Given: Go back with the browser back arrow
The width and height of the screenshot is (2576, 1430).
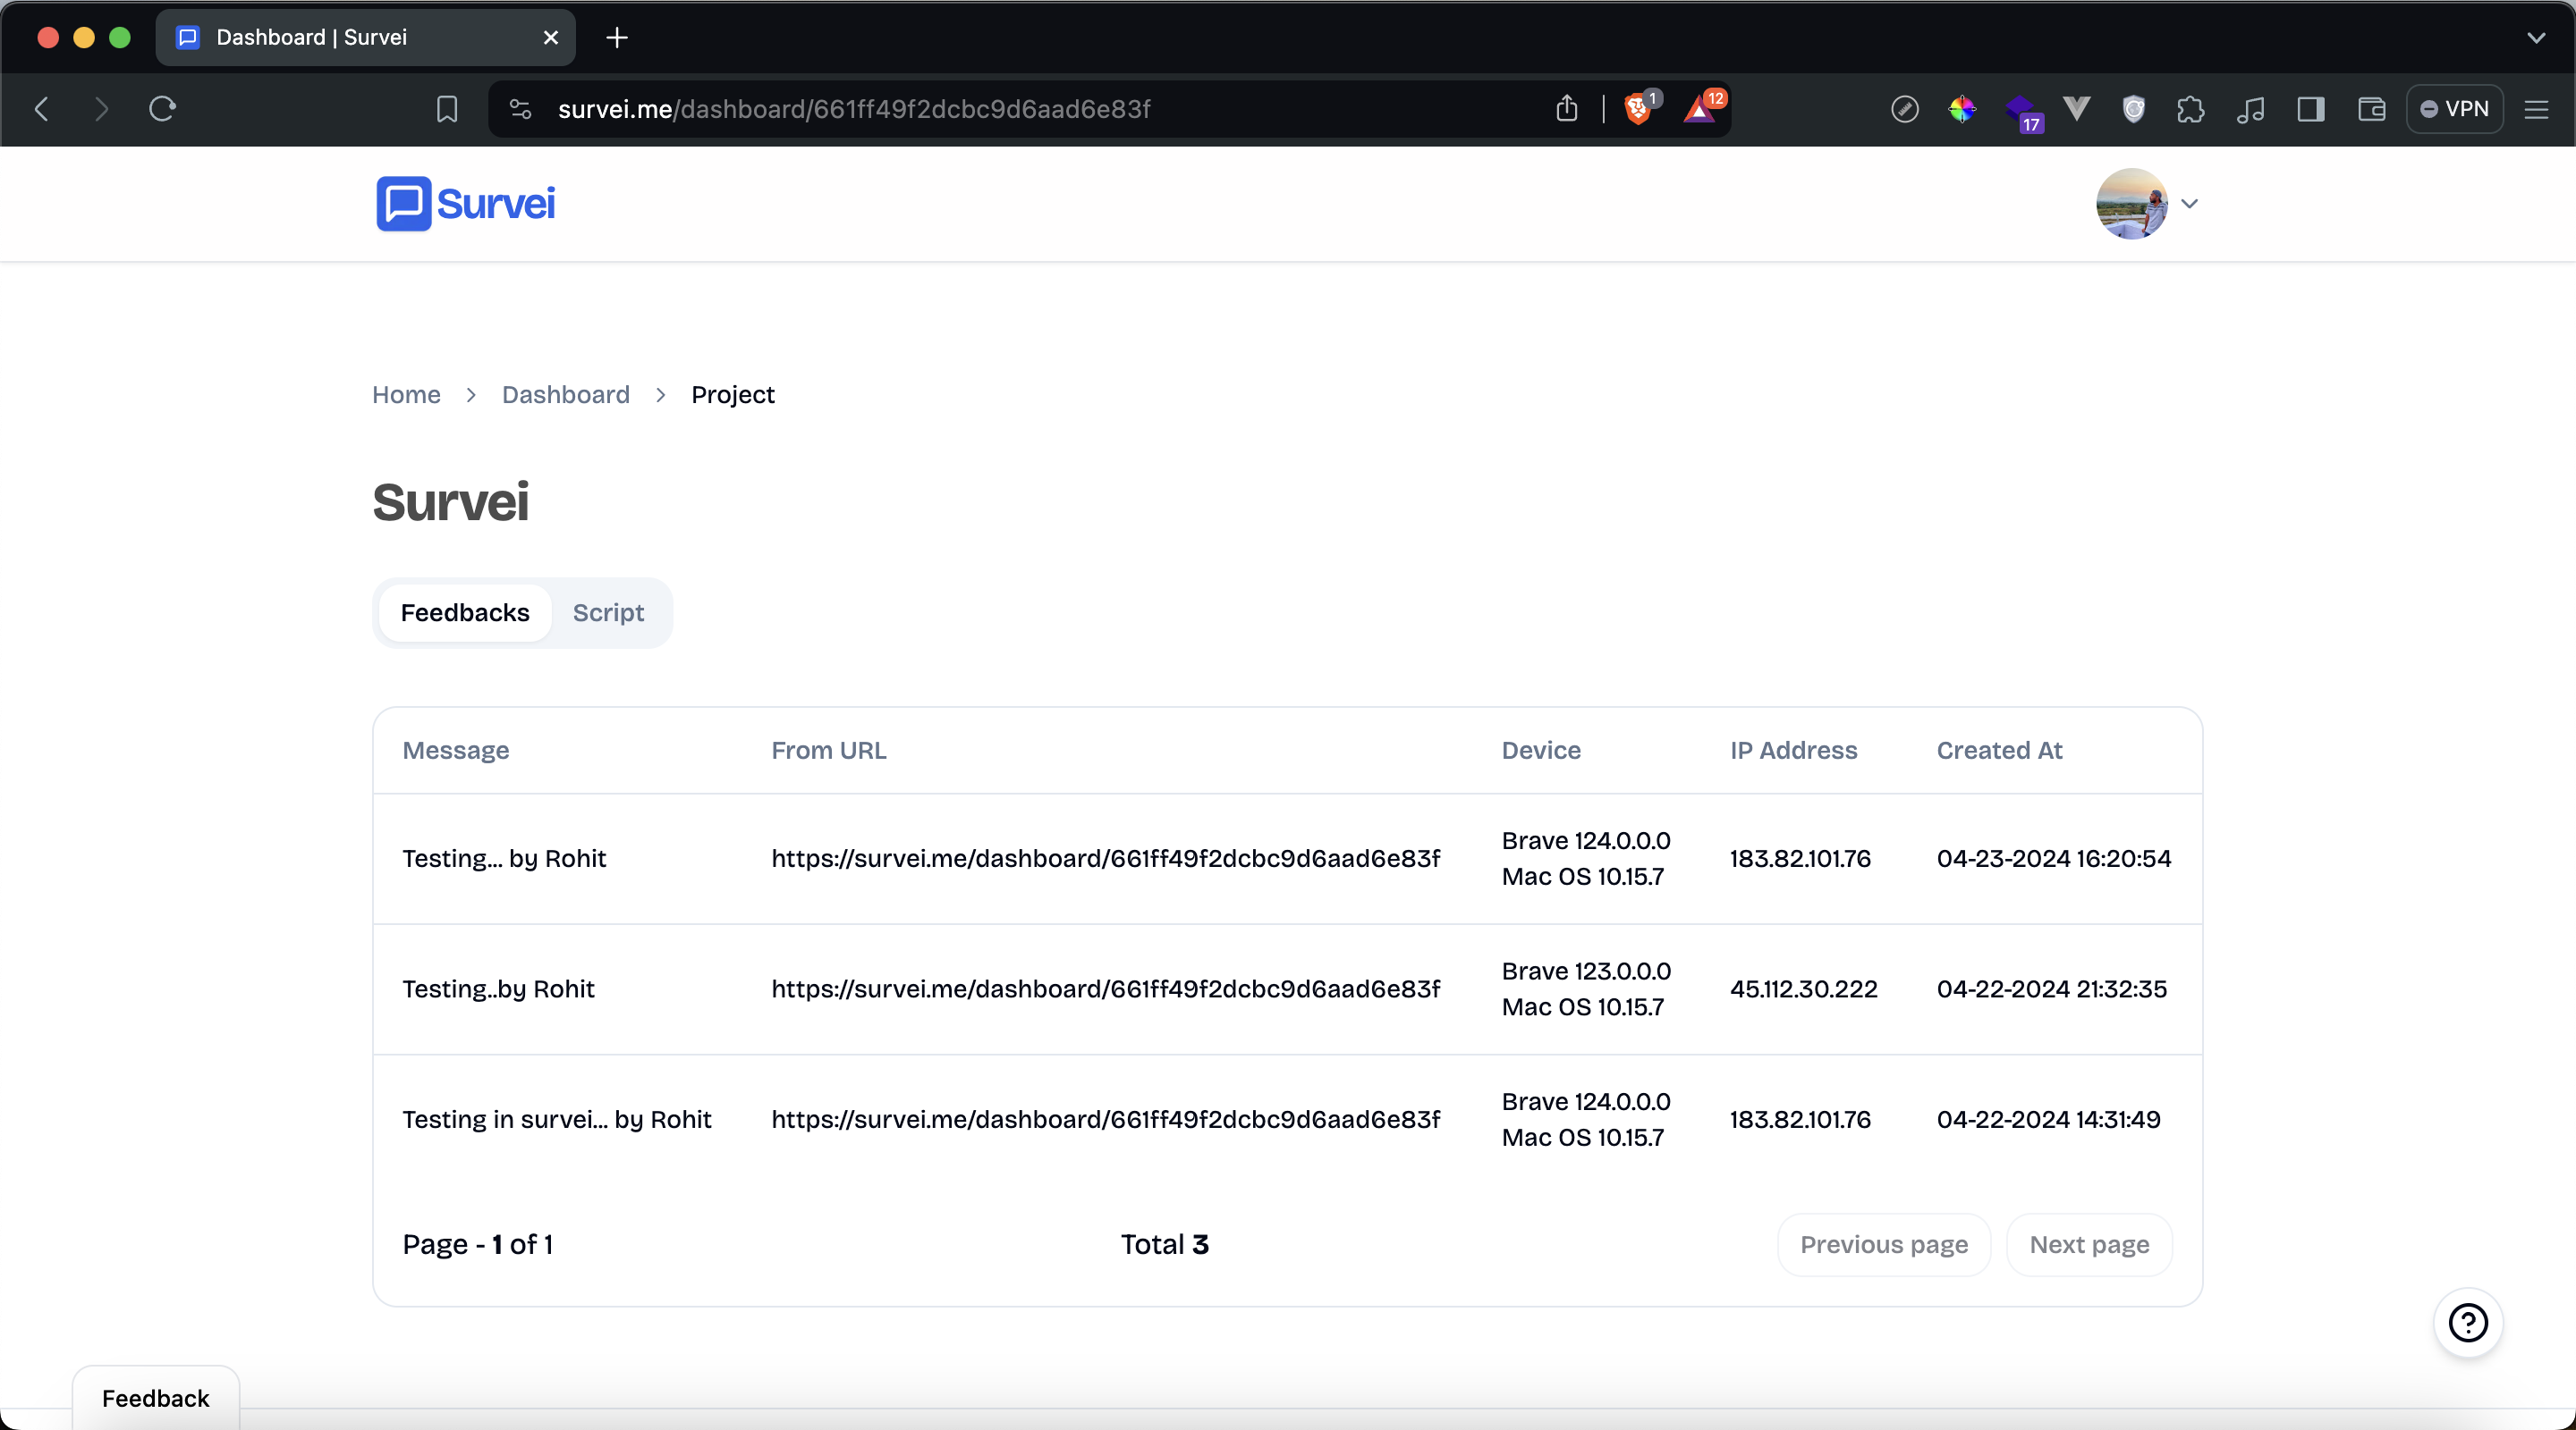Looking at the screenshot, I should coord(42,109).
